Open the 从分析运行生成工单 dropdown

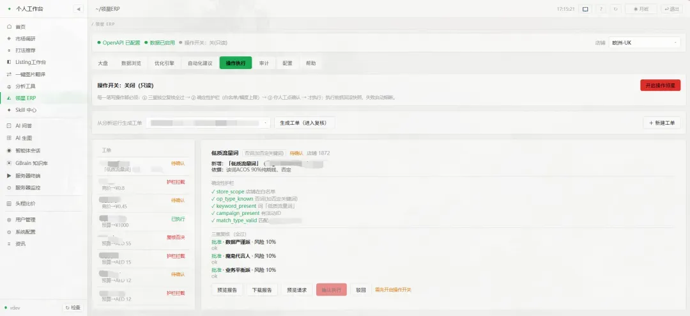pos(208,123)
